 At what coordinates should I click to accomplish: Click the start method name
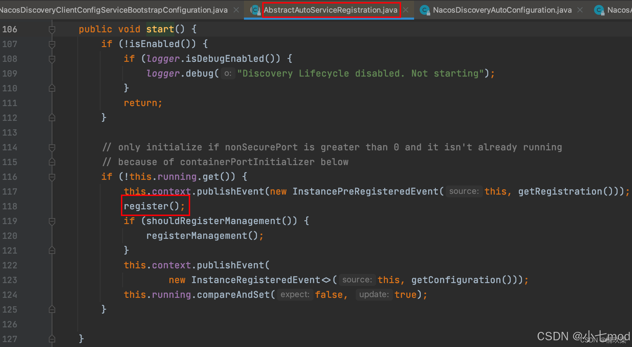click(x=160, y=29)
